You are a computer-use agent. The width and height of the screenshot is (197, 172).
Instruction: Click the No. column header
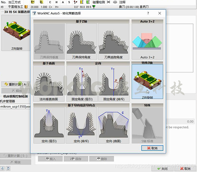tap(3, 2)
